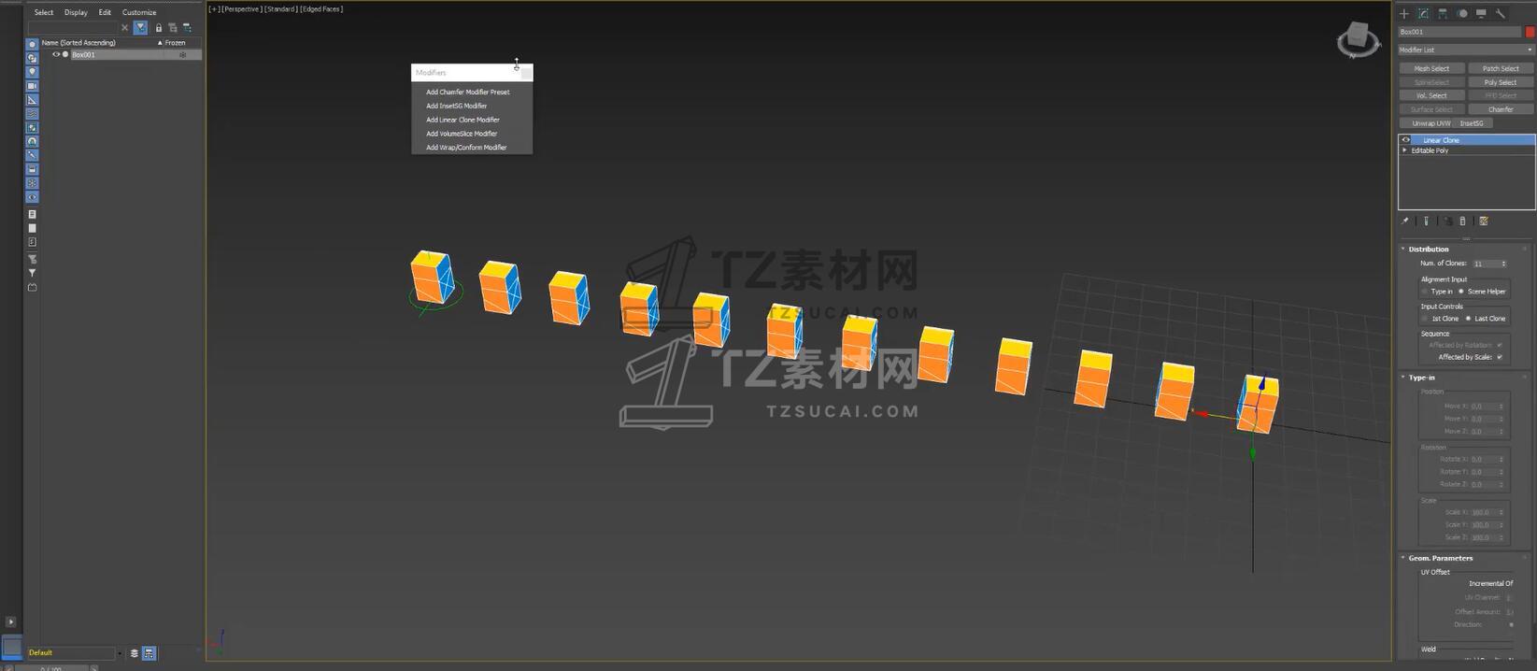The height and width of the screenshot is (671, 1537).
Task: Click the Box001 object name field
Action: [1459, 32]
